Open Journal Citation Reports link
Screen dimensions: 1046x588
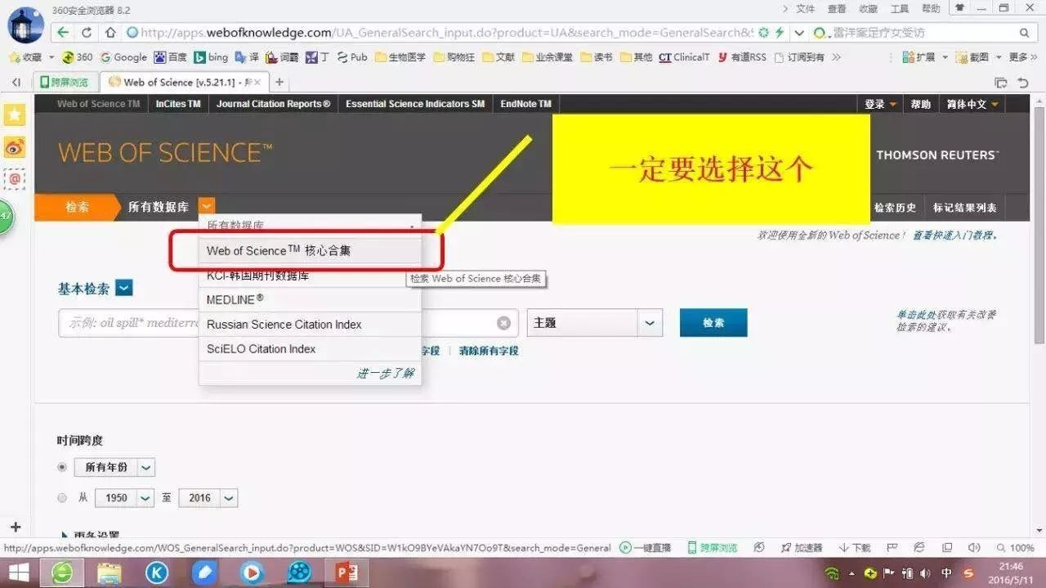pyautogui.click(x=273, y=104)
